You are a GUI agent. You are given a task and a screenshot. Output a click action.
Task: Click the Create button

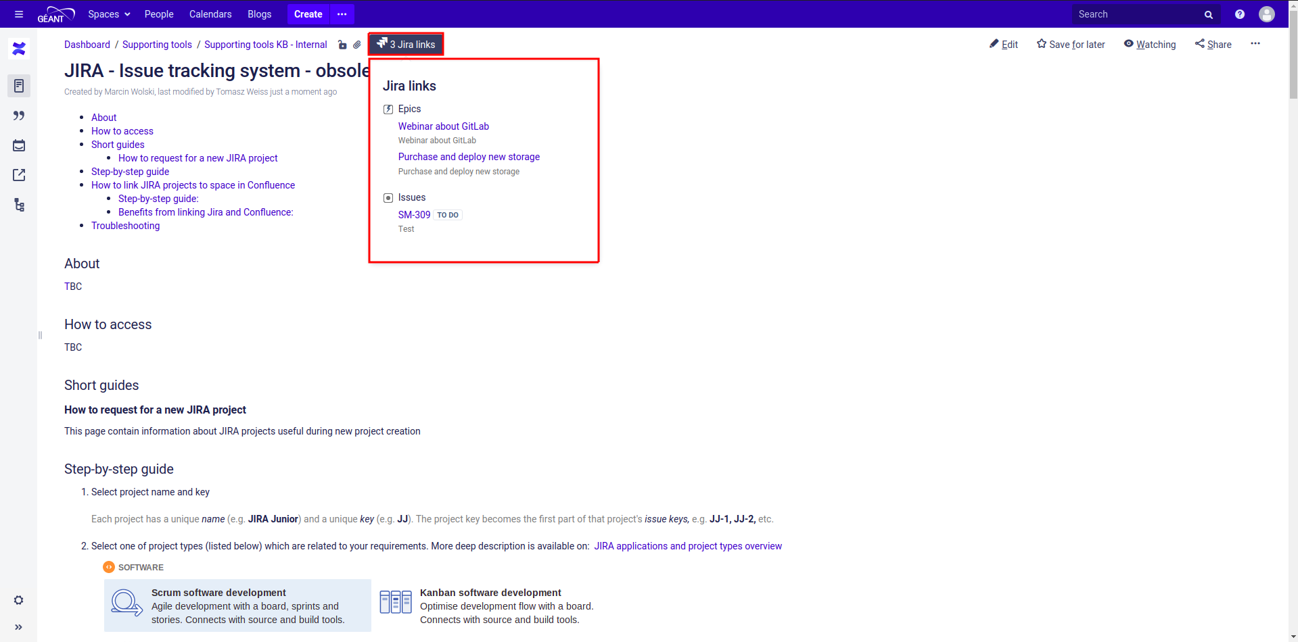tap(308, 14)
